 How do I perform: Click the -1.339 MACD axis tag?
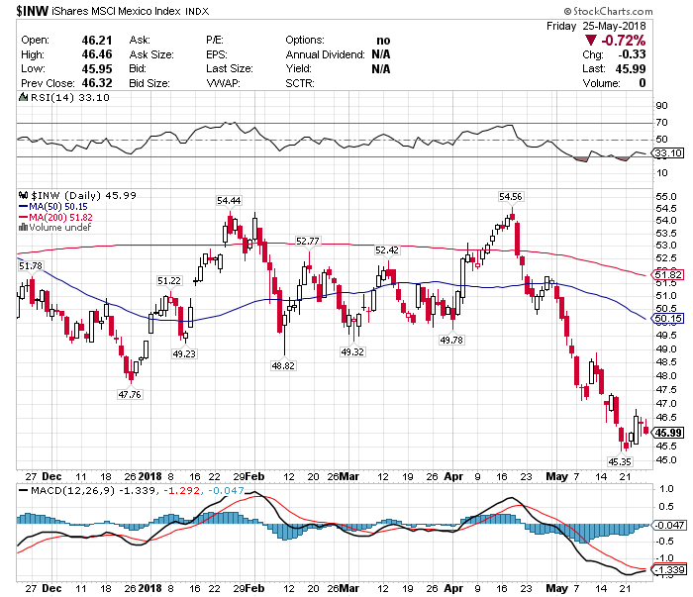coord(669,570)
